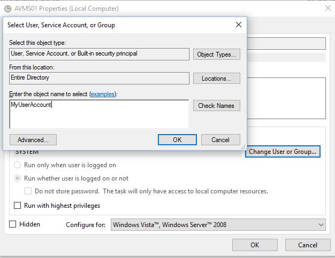This screenshot has width=335, height=258.
Task: Enable Run with highest privileges
Action: (x=17, y=205)
